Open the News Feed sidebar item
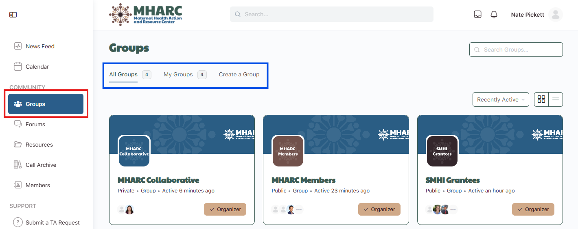This screenshot has height=229, width=578. tap(40, 46)
